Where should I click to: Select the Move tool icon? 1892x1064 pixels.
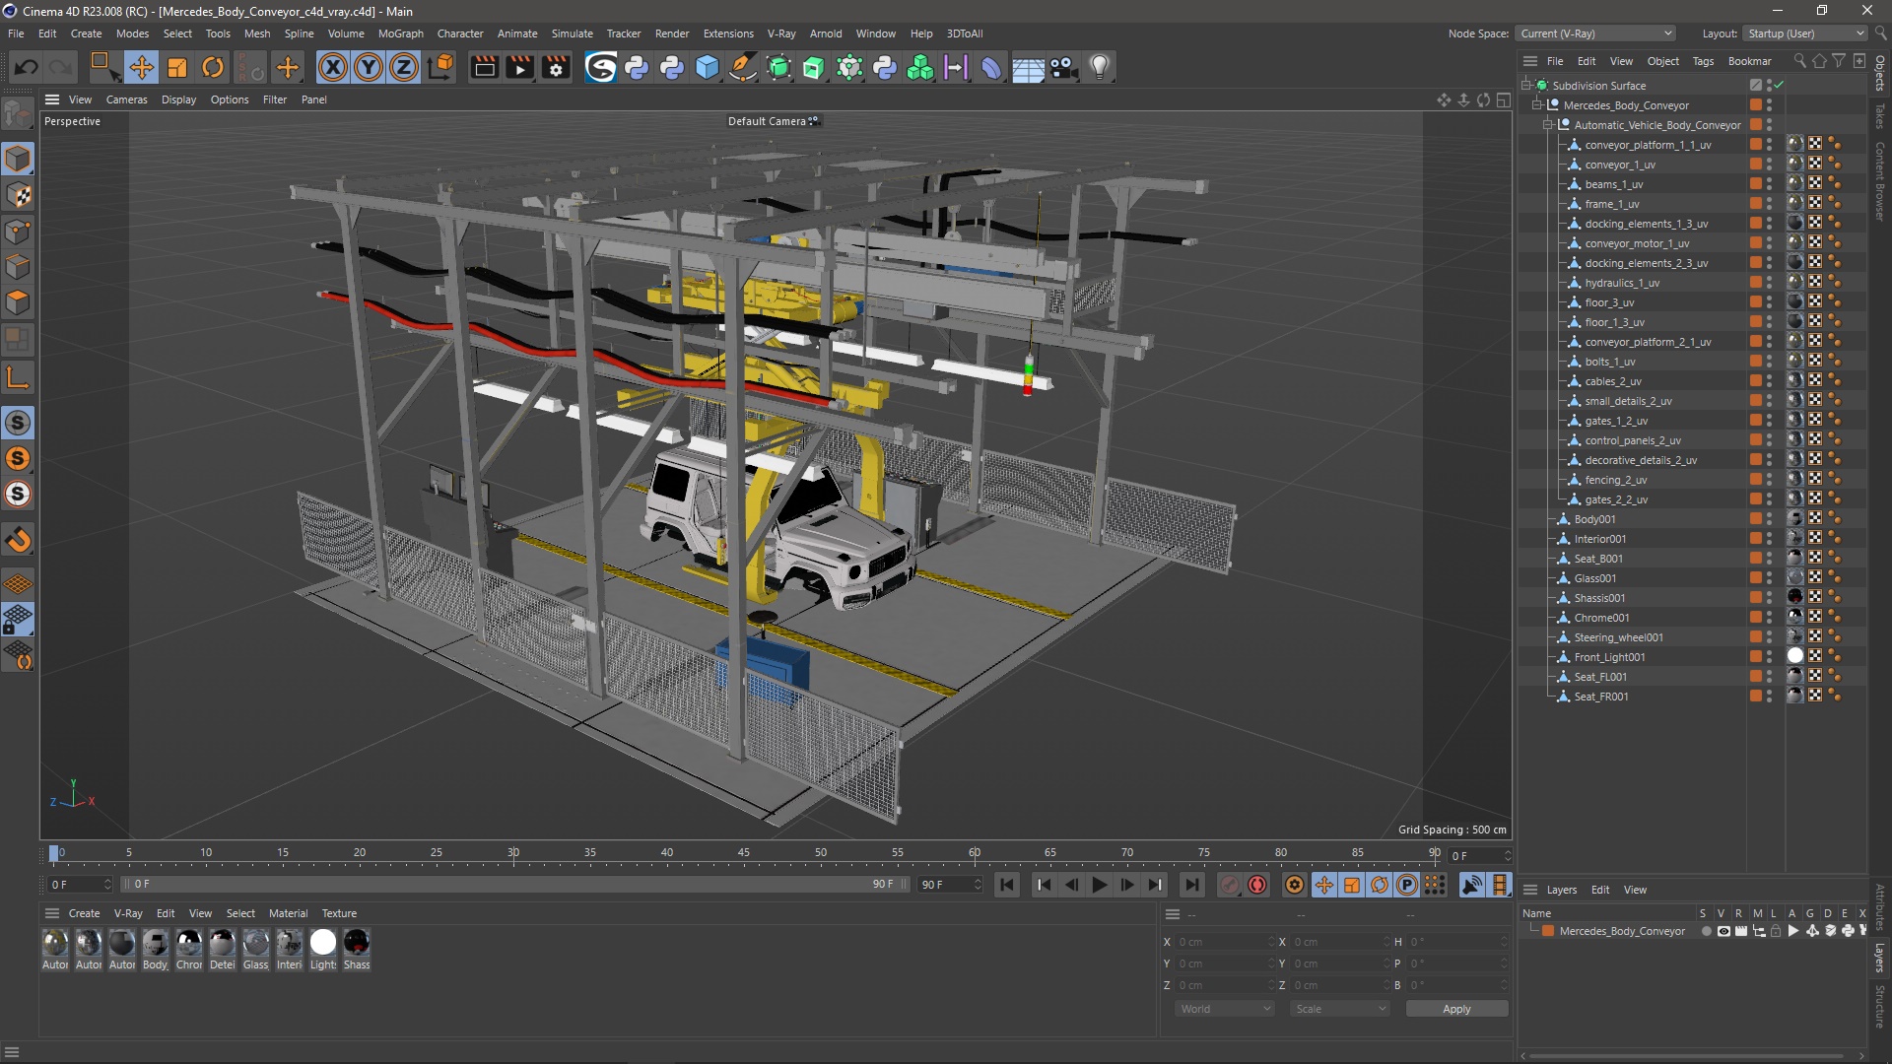click(x=142, y=67)
